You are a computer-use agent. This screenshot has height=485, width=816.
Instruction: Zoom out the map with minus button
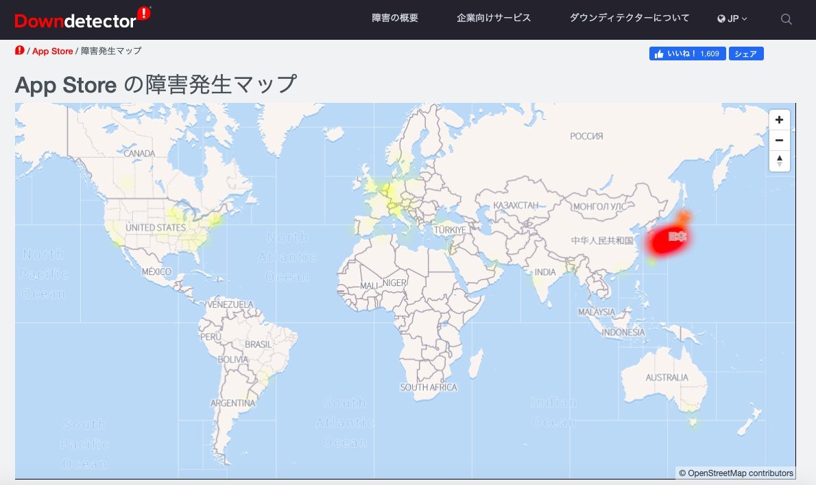[779, 141]
